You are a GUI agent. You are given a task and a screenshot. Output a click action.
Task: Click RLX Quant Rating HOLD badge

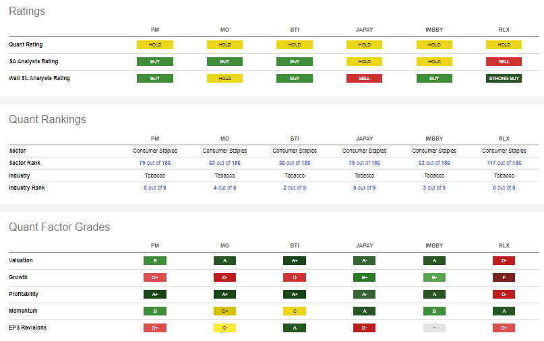(504, 44)
